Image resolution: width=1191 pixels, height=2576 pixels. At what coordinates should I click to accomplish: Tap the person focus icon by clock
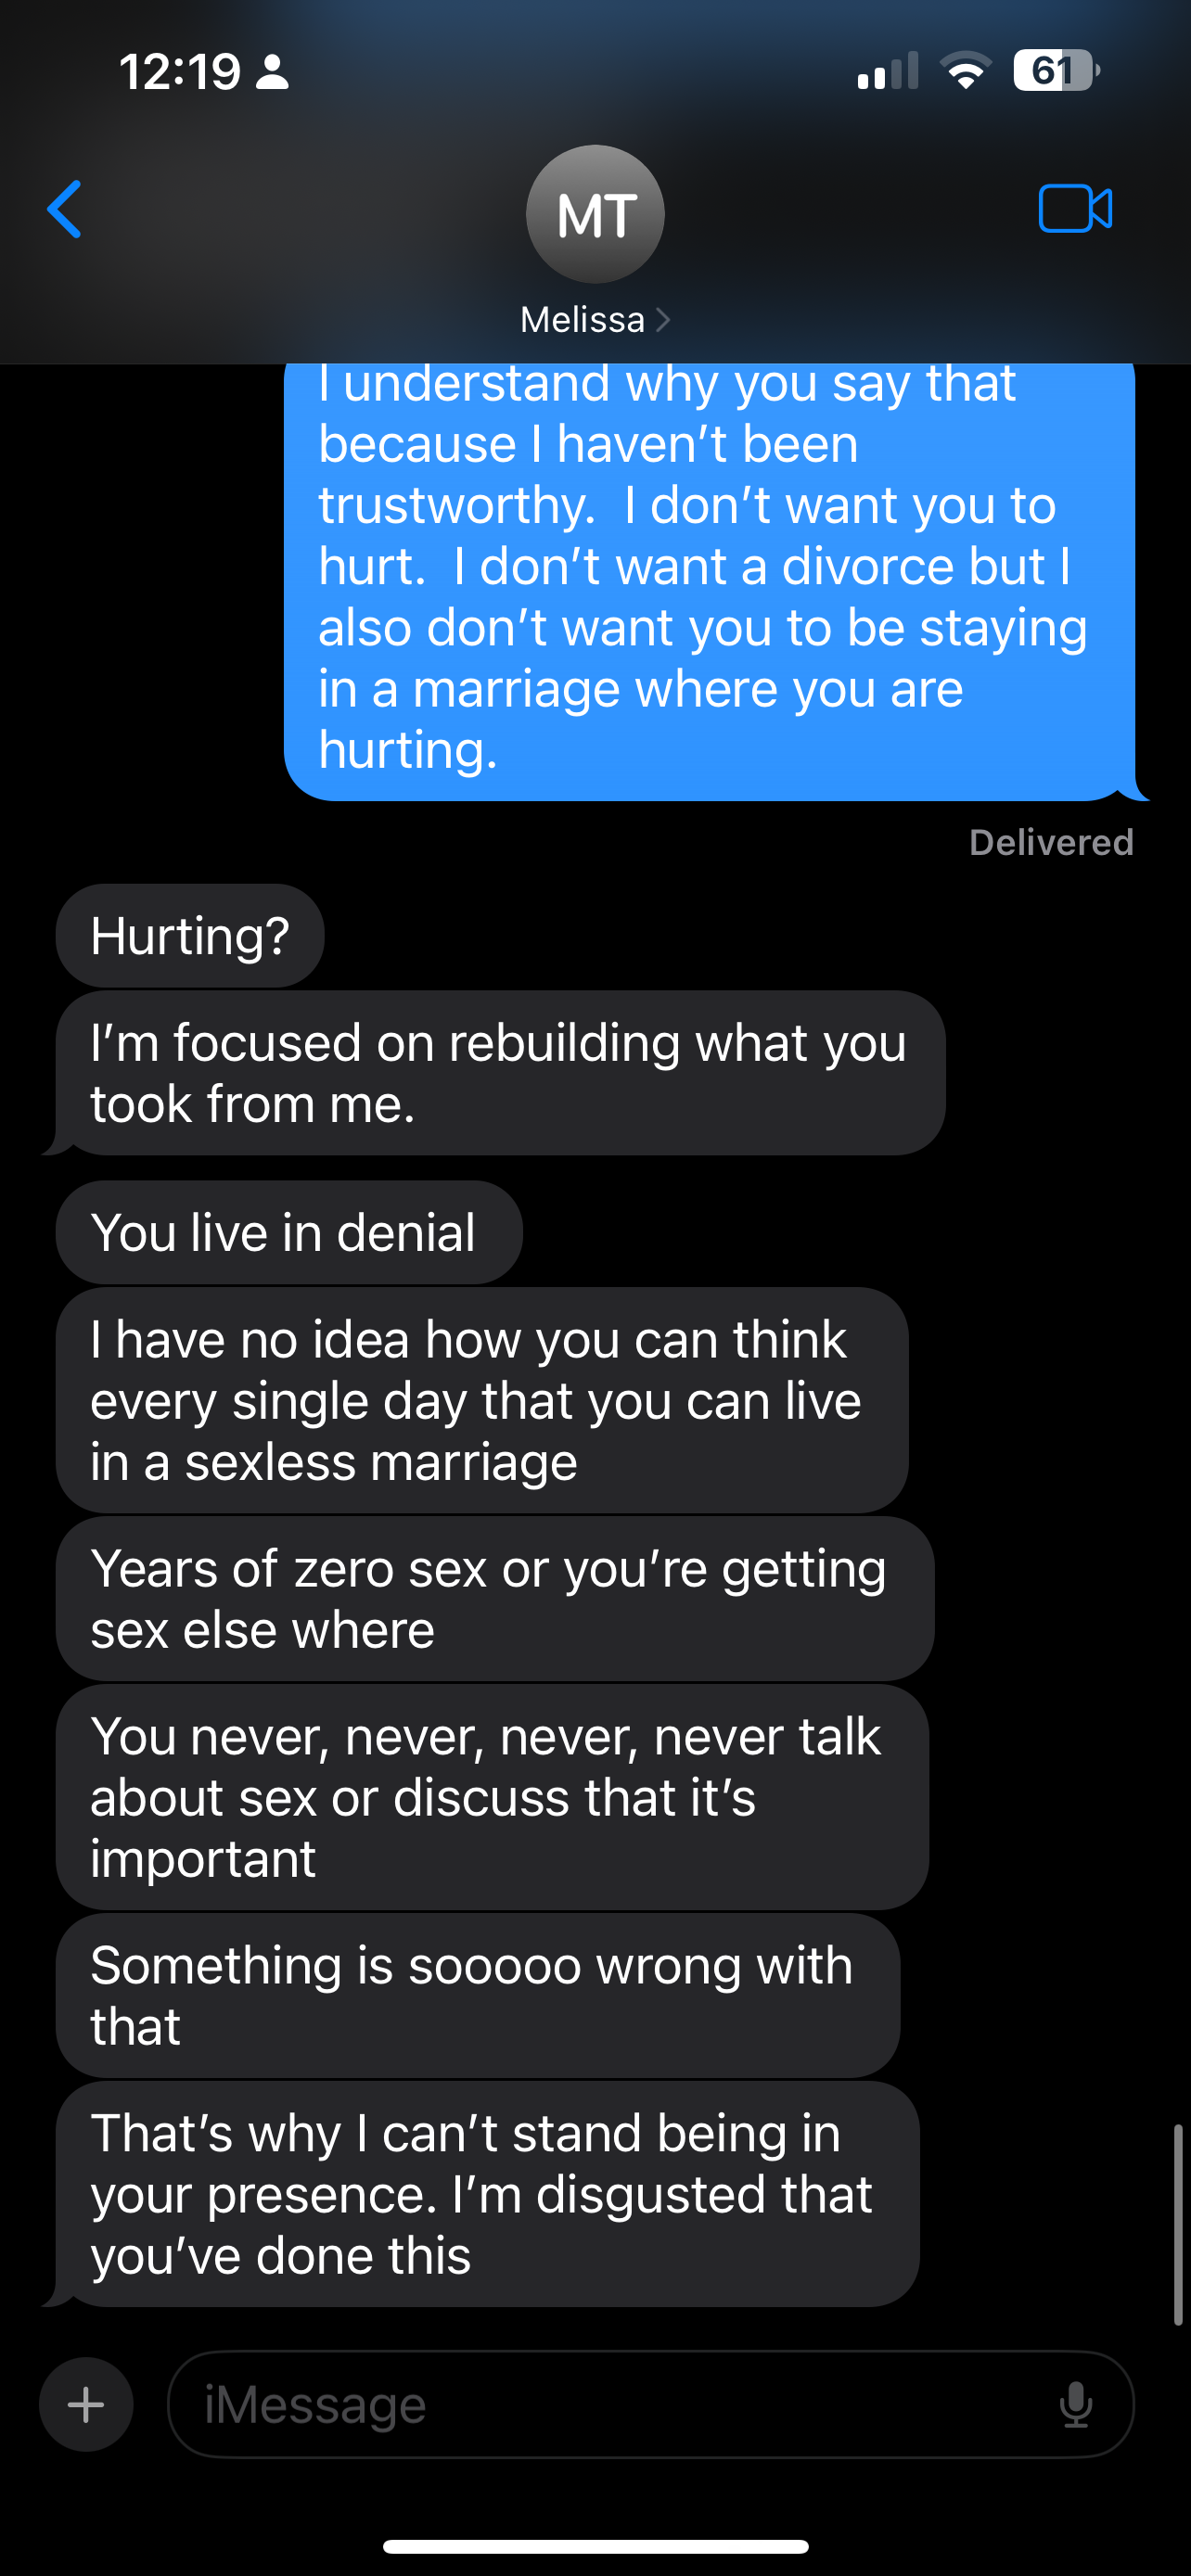point(272,72)
